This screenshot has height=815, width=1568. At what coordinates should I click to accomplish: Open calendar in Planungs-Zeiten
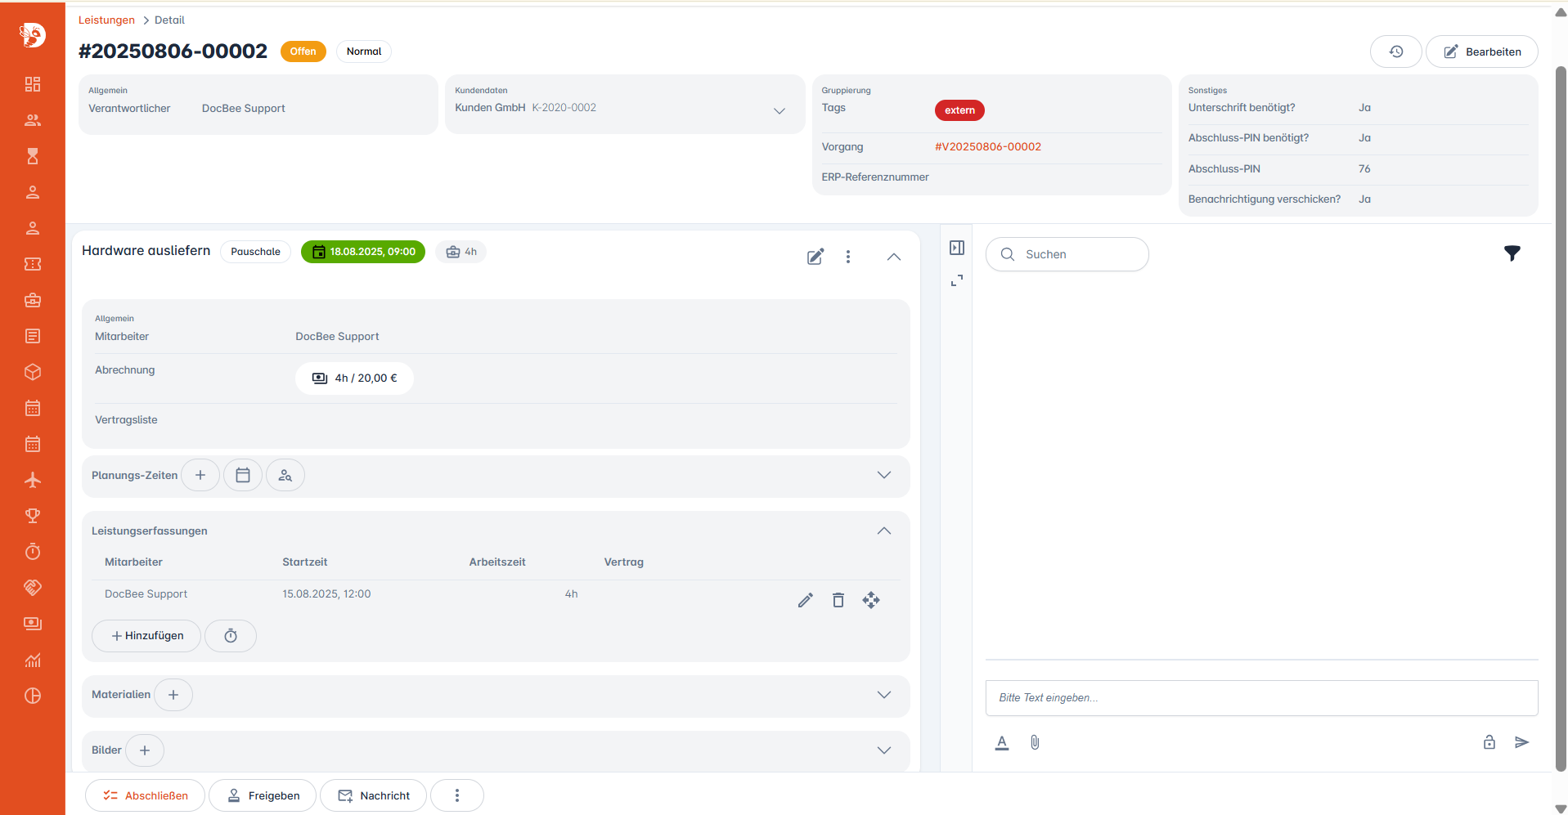243,475
